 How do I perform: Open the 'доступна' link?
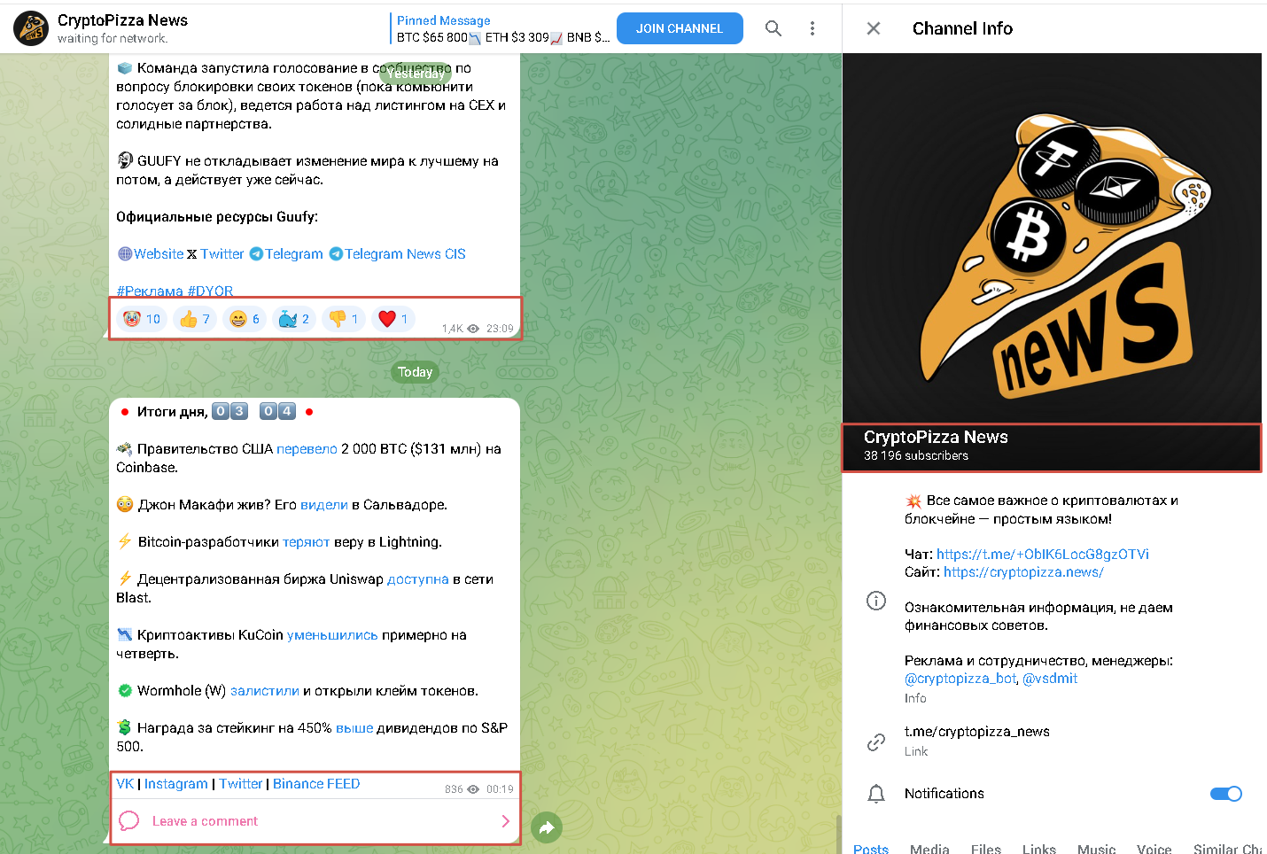pyautogui.click(x=418, y=579)
